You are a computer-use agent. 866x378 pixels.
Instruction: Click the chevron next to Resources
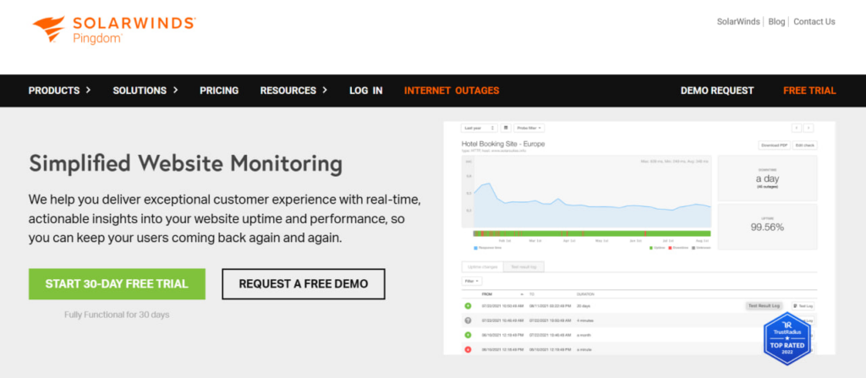(325, 90)
